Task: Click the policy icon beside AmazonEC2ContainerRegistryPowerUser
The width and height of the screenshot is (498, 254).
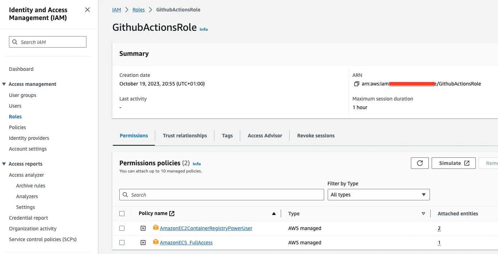Action: pos(156,228)
